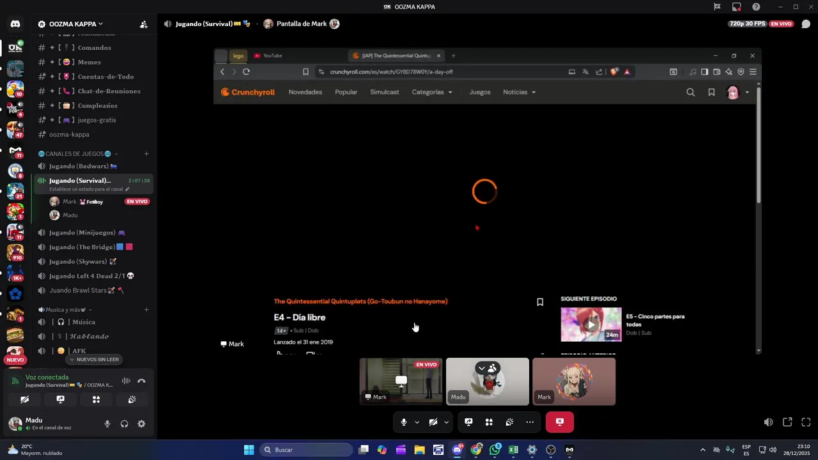
Task: Enter fullscreen for the stream
Action: pyautogui.click(x=806, y=422)
